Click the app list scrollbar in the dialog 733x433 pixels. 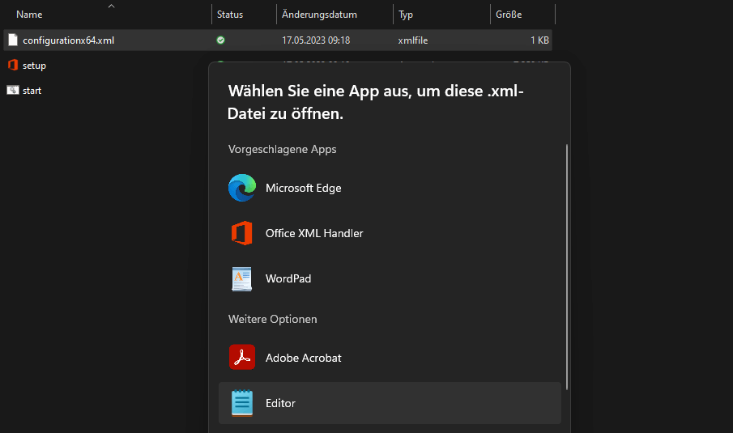[567, 267]
